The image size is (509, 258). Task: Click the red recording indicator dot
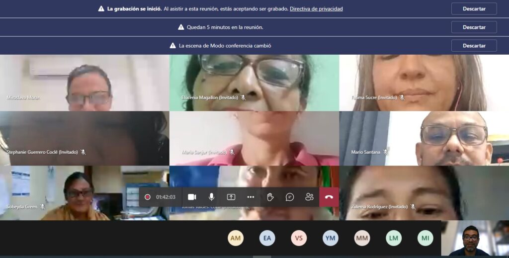click(148, 197)
